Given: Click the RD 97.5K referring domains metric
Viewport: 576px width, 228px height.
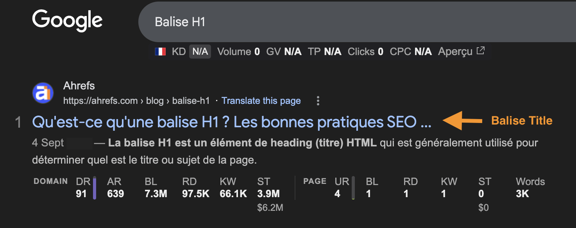Looking at the screenshot, I should (x=195, y=187).
